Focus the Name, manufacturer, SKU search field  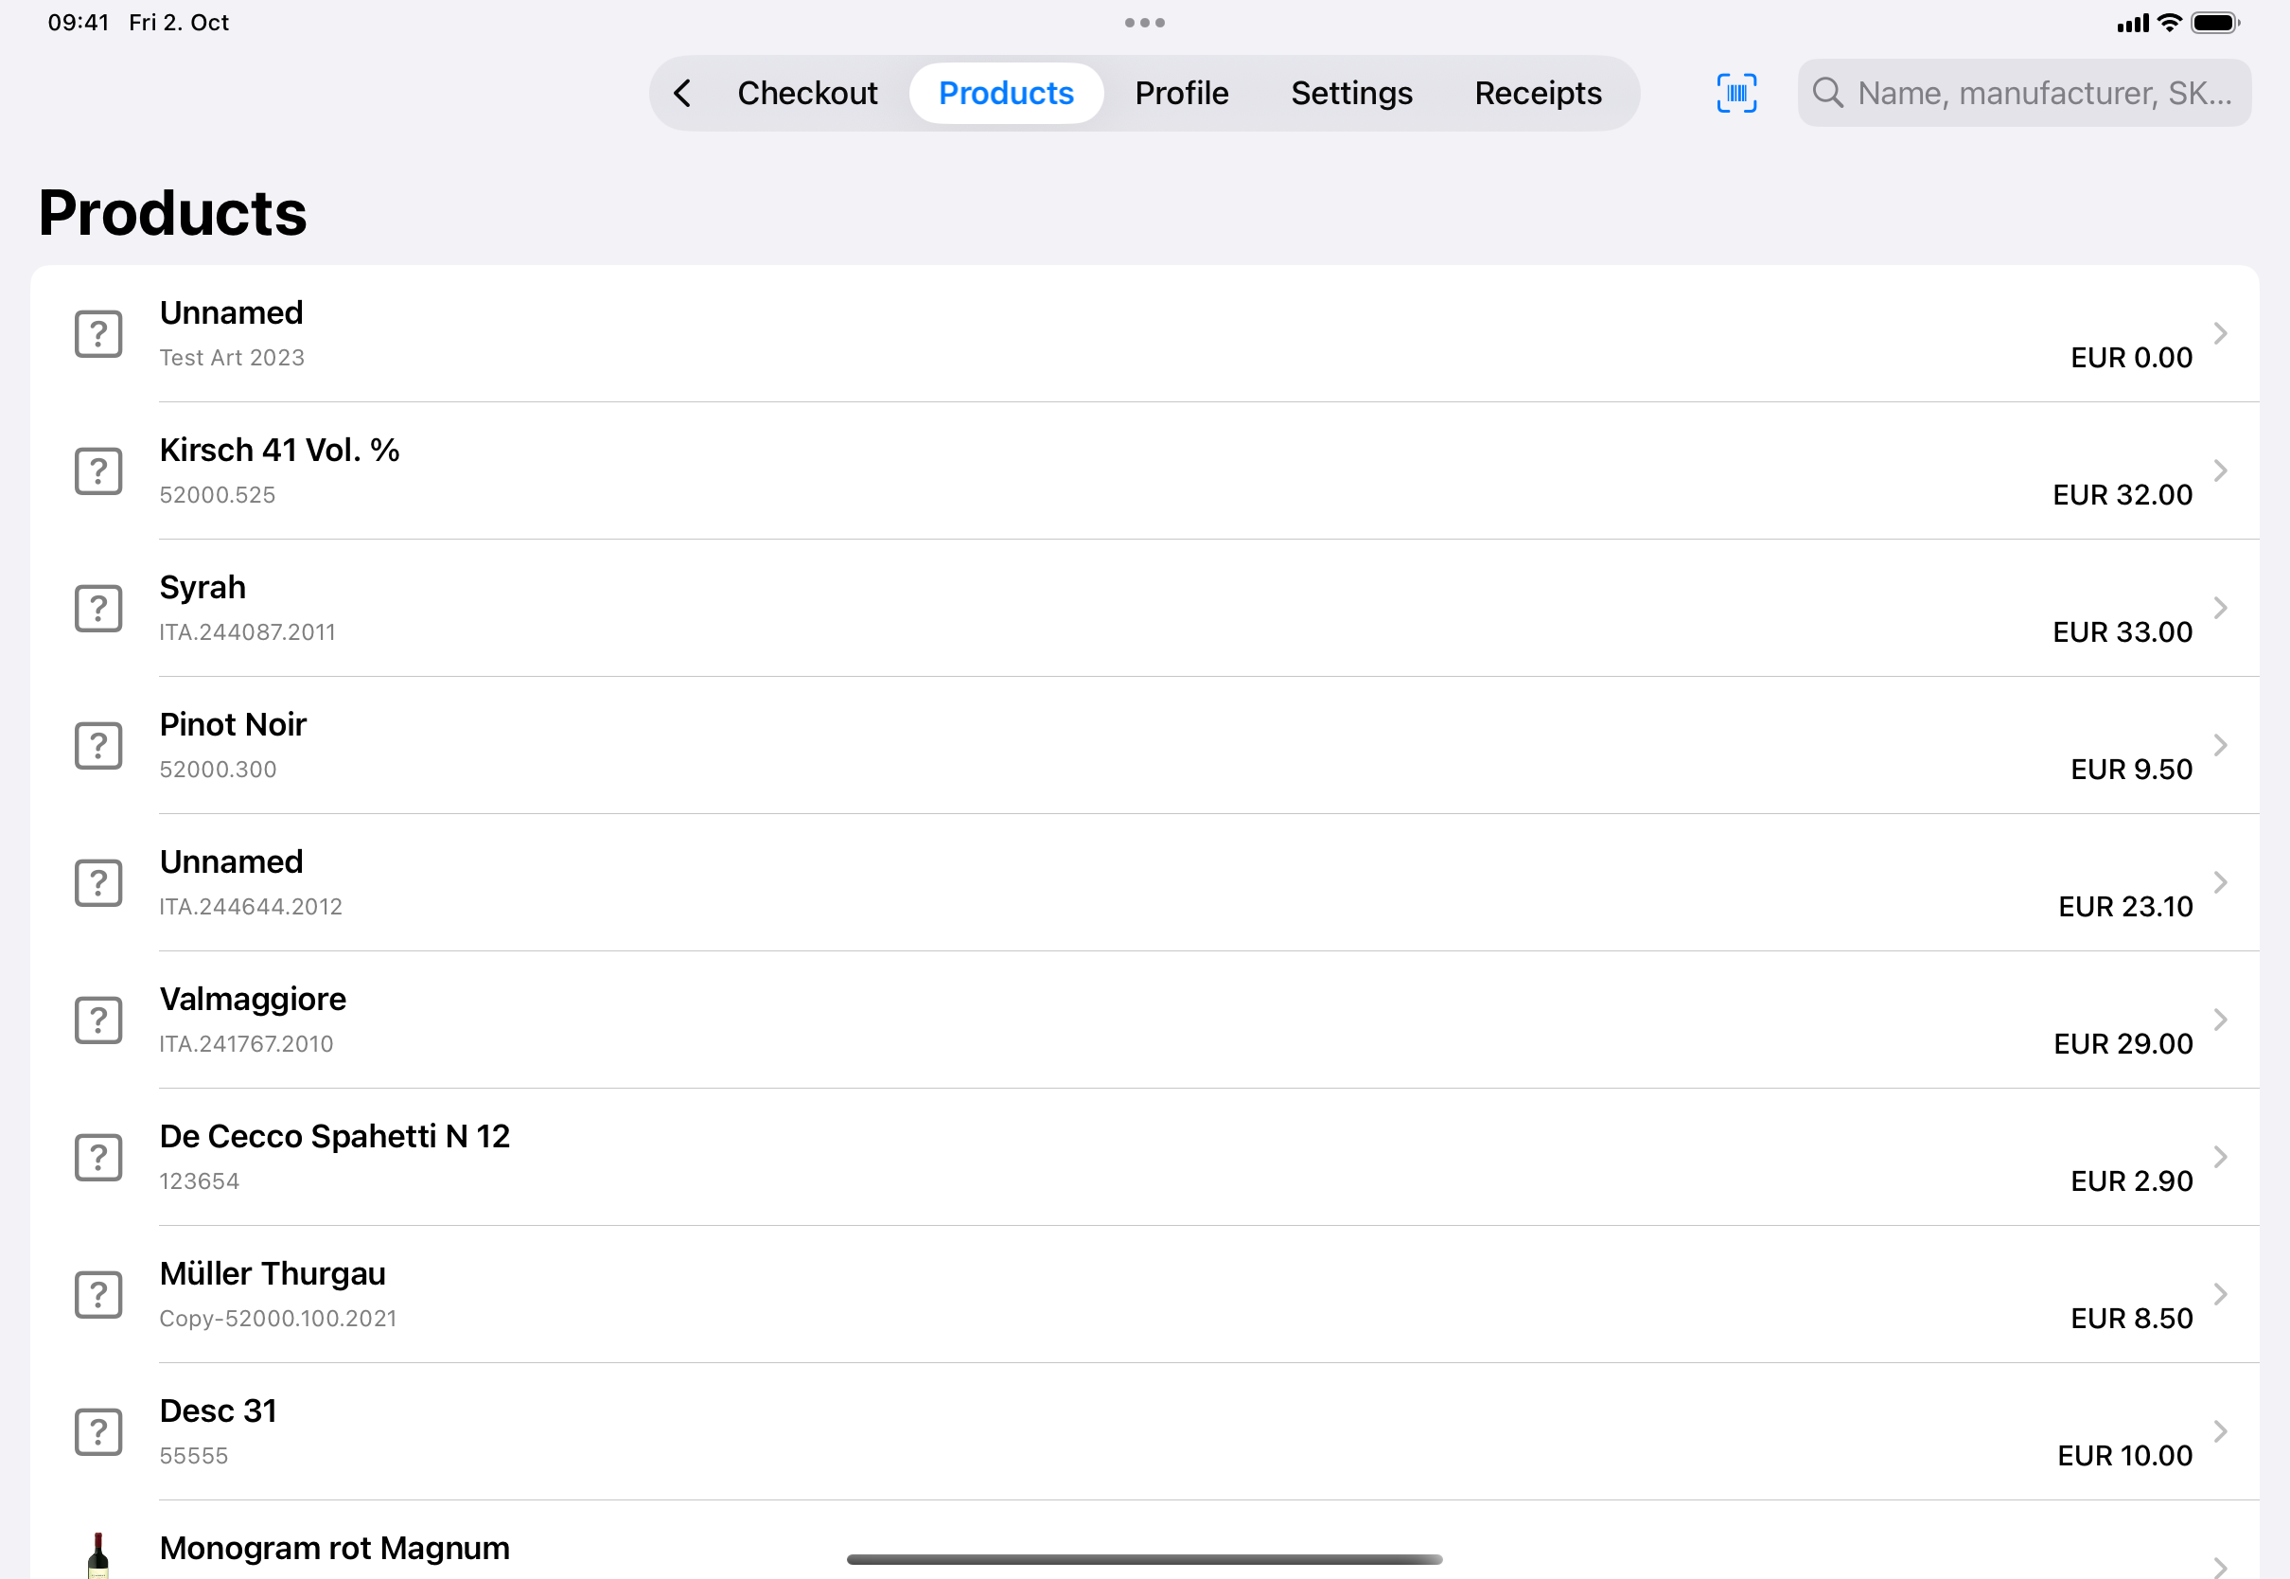point(2024,93)
